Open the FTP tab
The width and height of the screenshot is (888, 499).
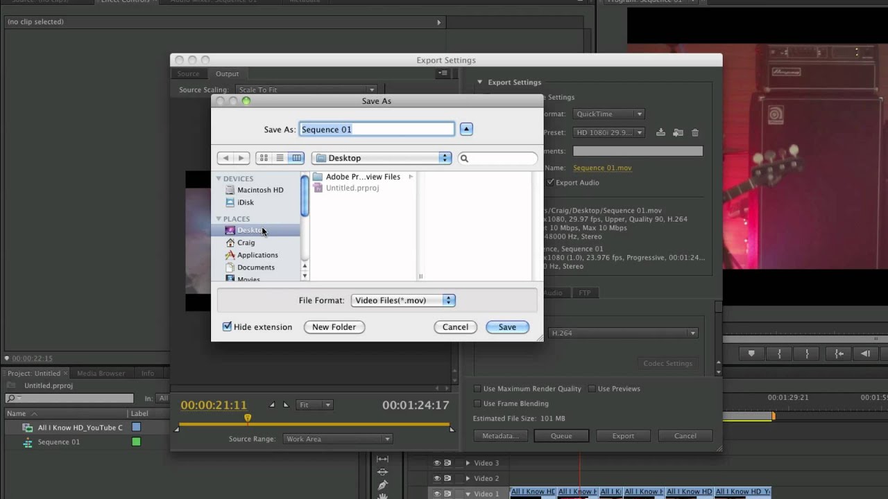tap(585, 293)
